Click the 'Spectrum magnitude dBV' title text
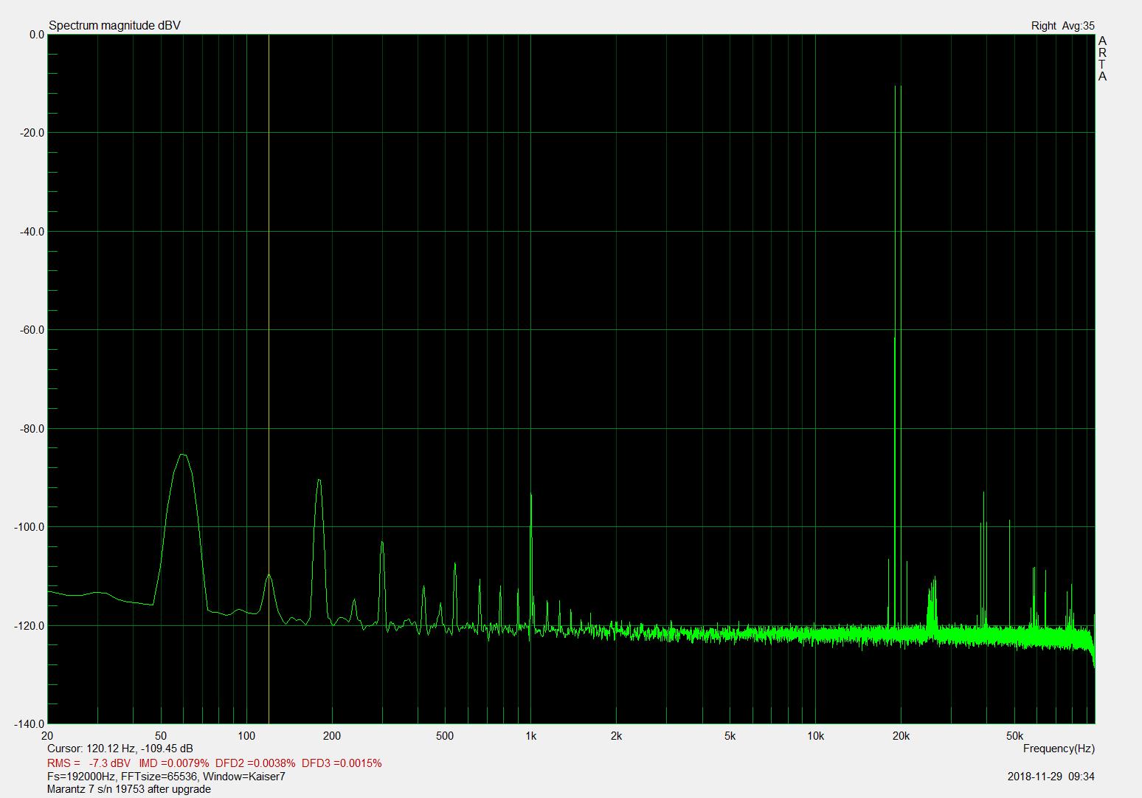 tap(114, 26)
